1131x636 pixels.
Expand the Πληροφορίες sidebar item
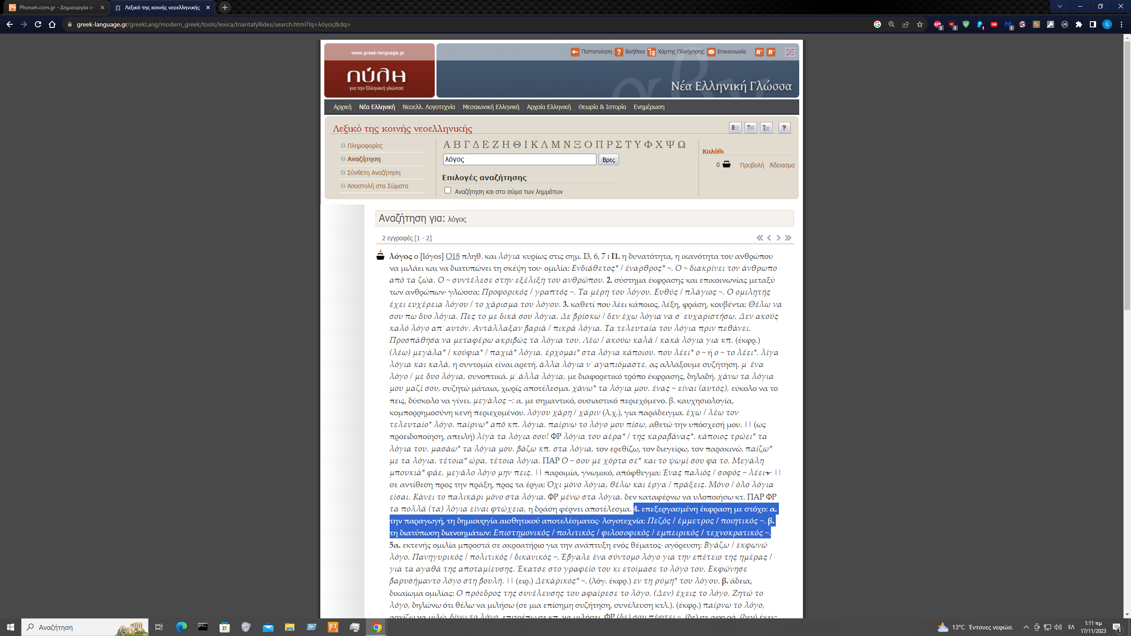pyautogui.click(x=364, y=146)
